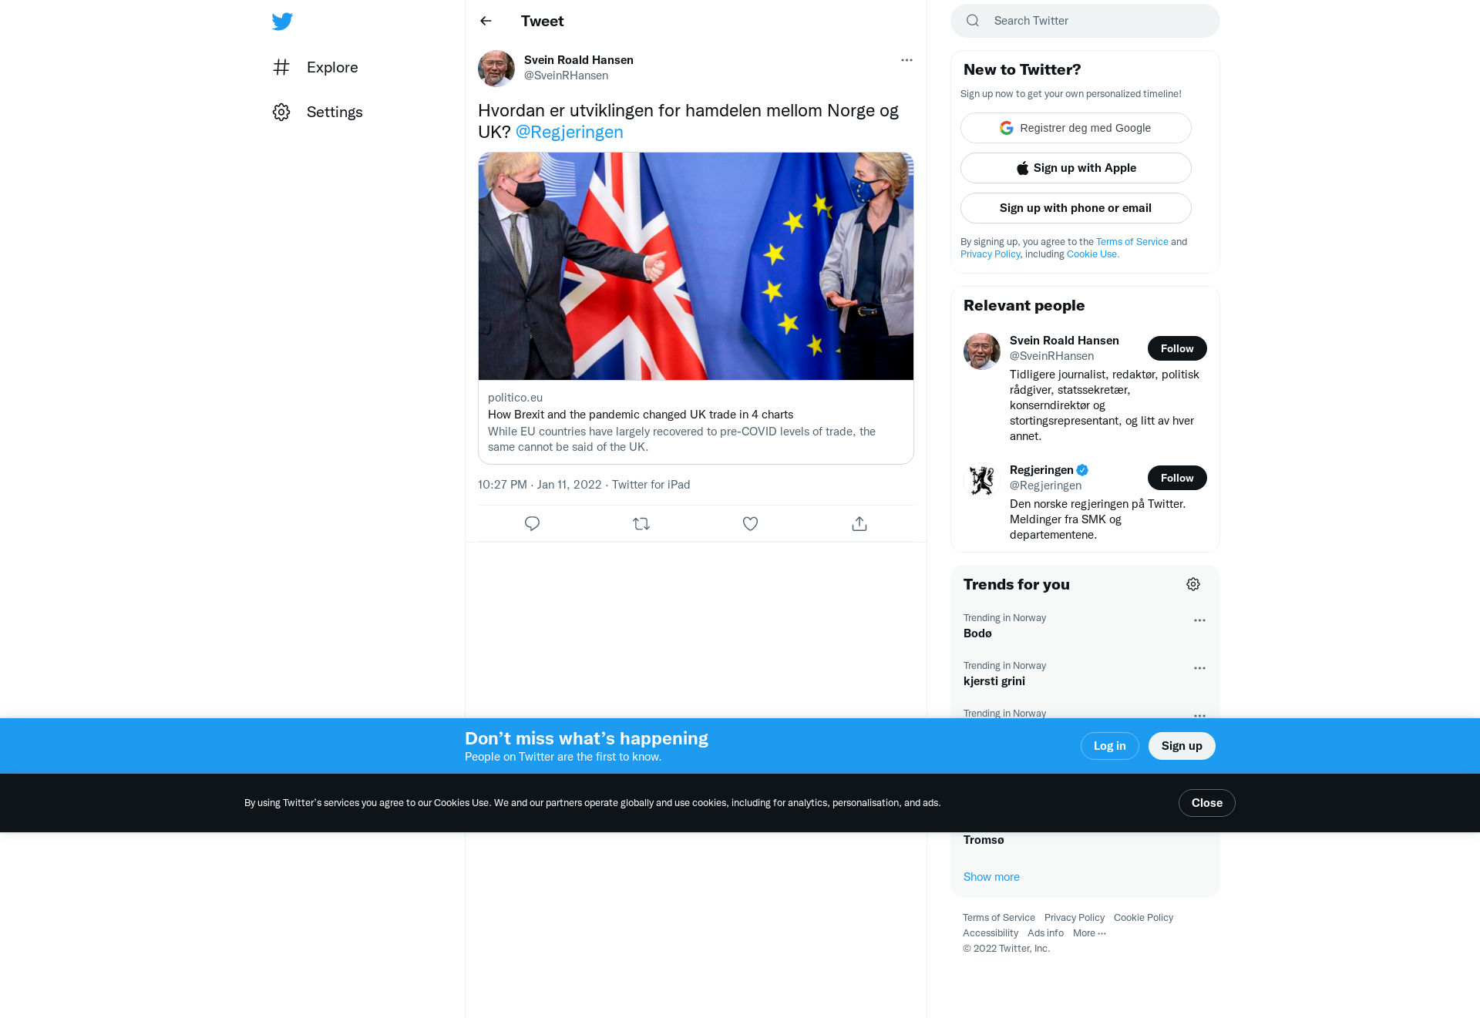Open the politico.eu article image
The image size is (1480, 1018).
tap(696, 267)
